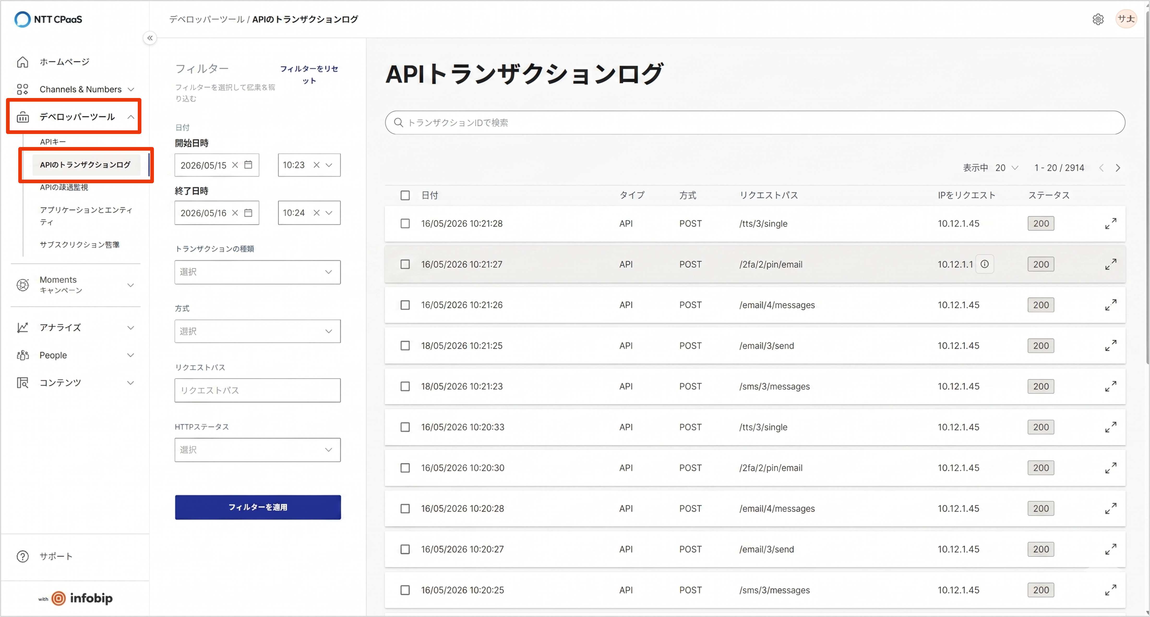Click the アナライズ chart icon

tap(22, 327)
